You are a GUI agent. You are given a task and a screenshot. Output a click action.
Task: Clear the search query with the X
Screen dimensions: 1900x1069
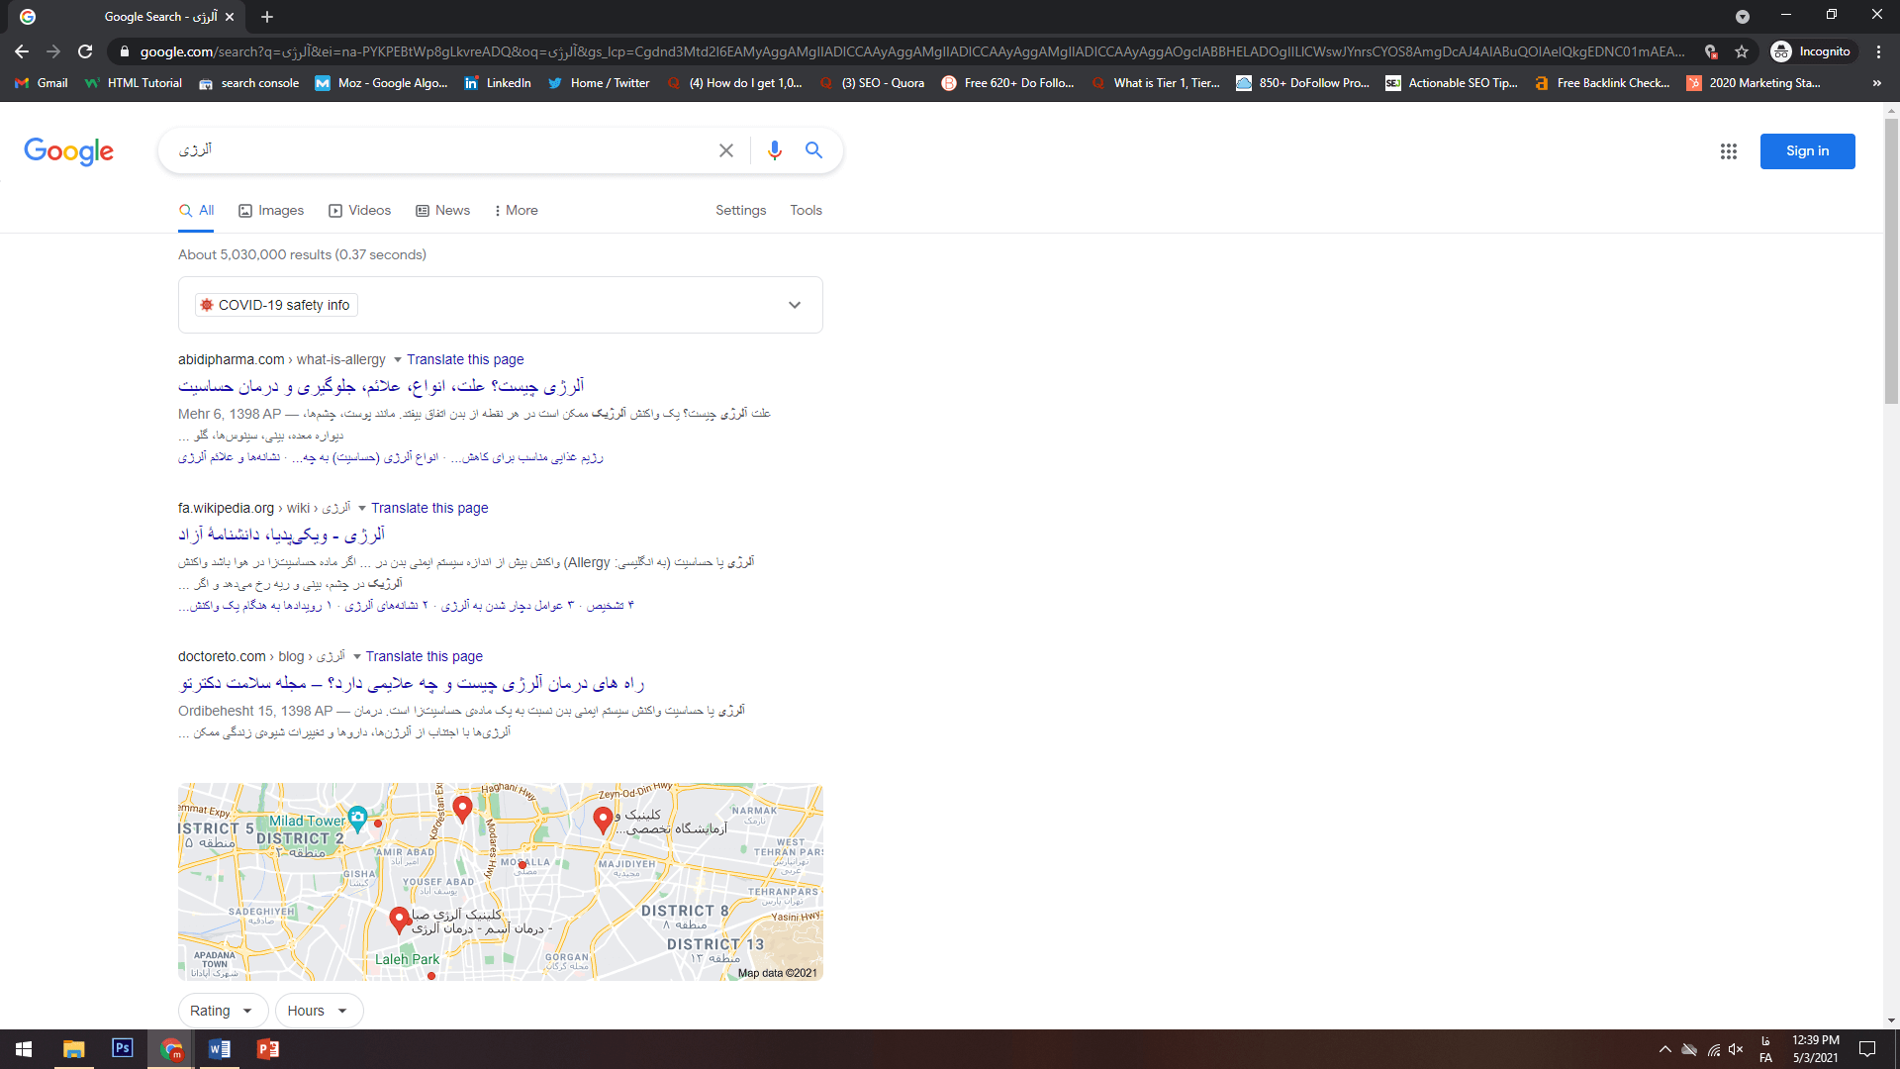(x=726, y=150)
